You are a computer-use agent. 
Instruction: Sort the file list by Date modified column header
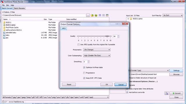(71, 19)
